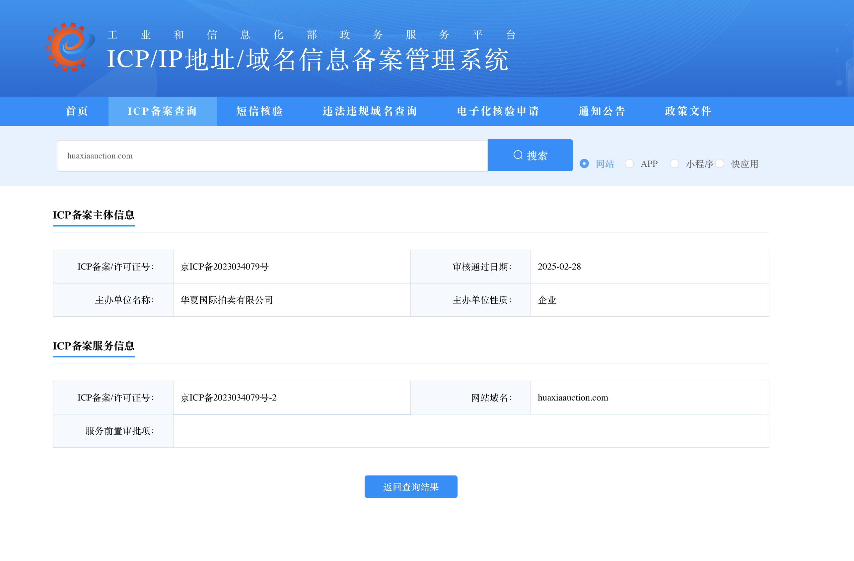The height and width of the screenshot is (561, 854).
Task: Open the 首页 navigation tab
Action: pyautogui.click(x=77, y=111)
